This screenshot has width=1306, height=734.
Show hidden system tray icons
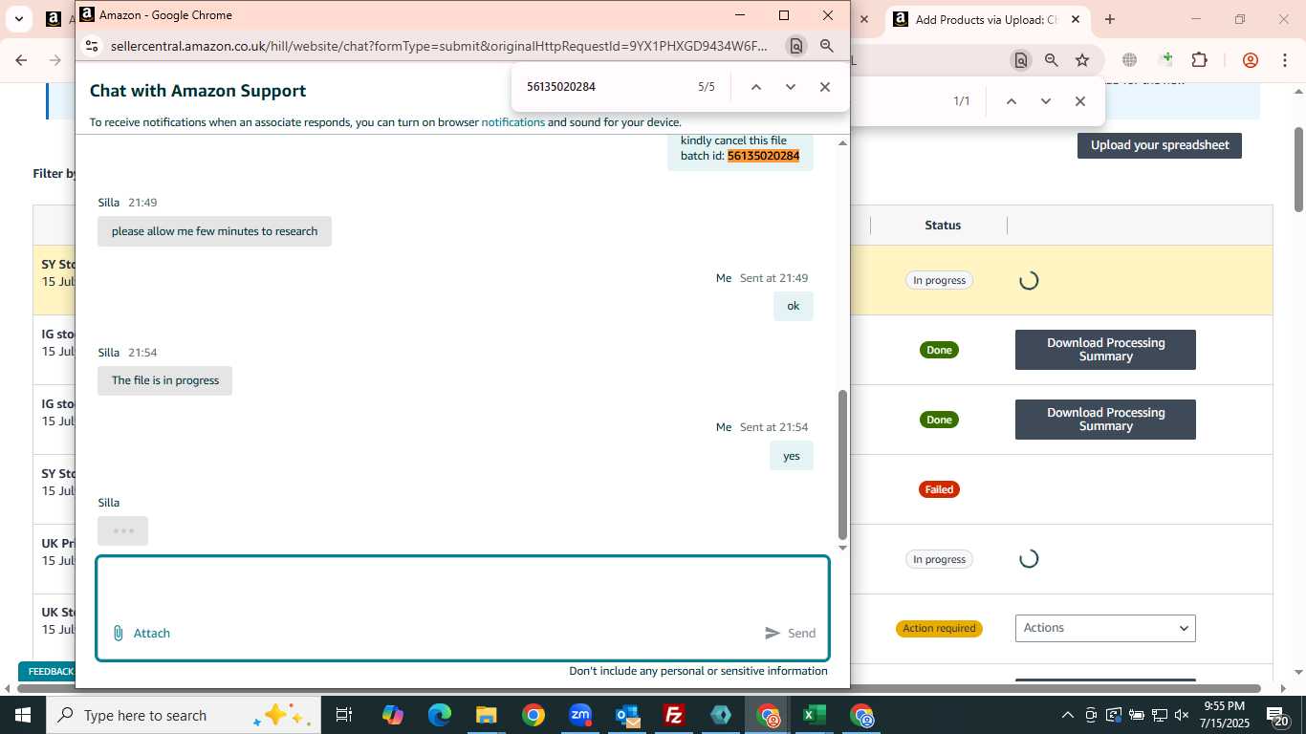[x=1067, y=715]
